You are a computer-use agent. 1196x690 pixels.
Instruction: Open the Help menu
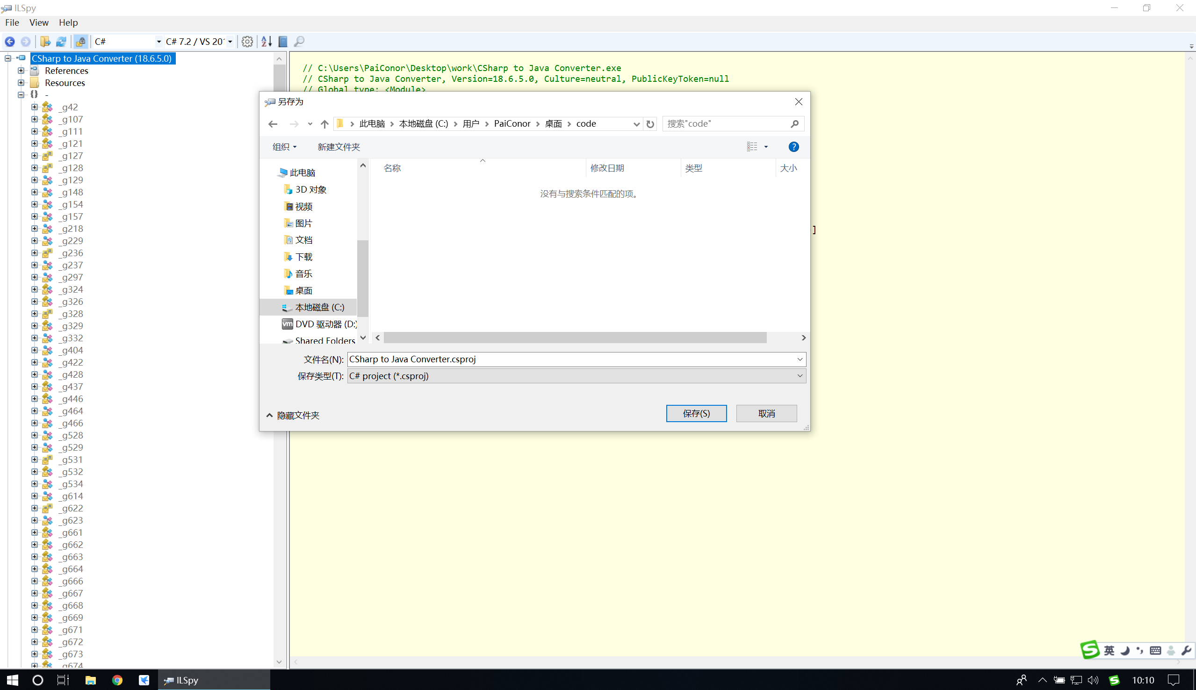[68, 22]
